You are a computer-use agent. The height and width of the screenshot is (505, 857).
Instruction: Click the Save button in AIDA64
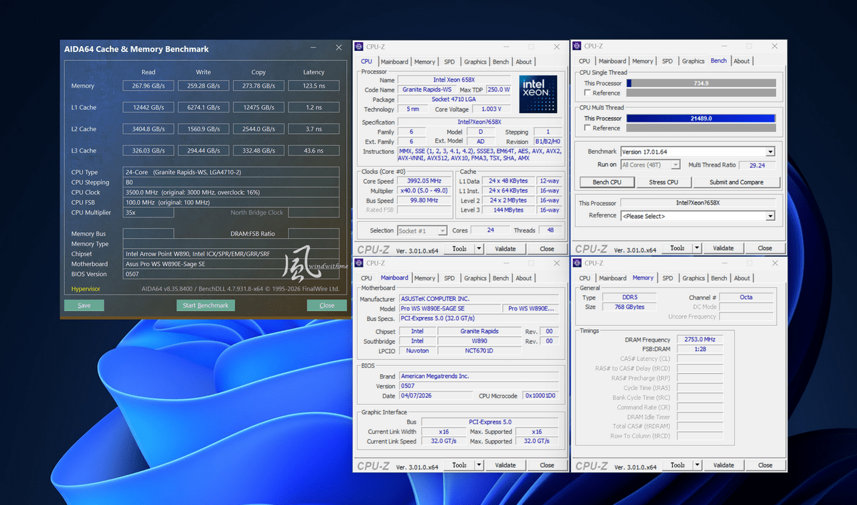click(x=84, y=306)
